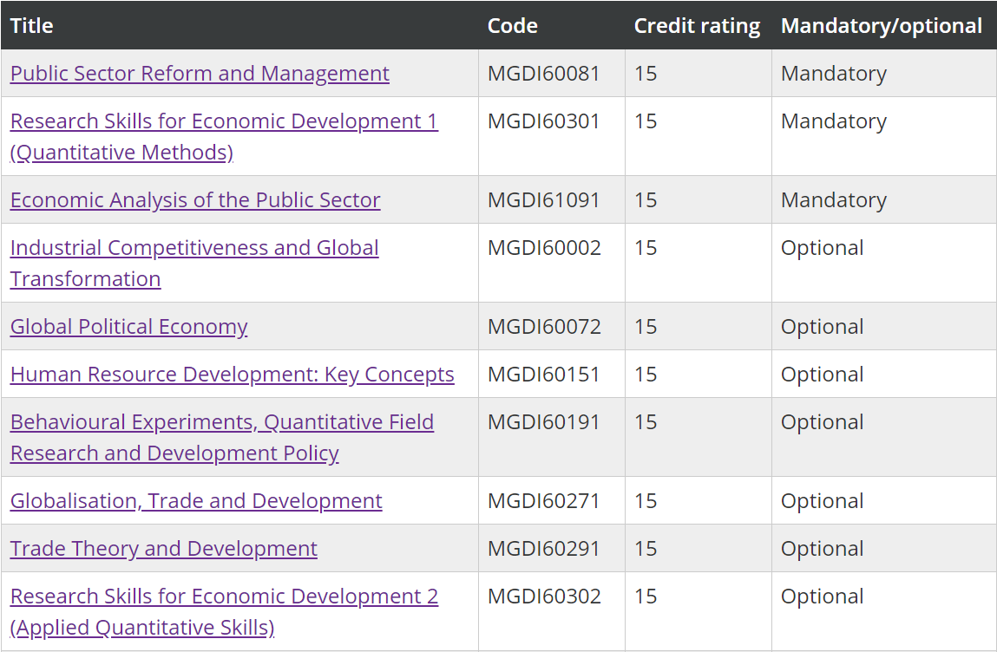Click the Mandatory cell for MGDI60301
997x652 pixels.
833,121
